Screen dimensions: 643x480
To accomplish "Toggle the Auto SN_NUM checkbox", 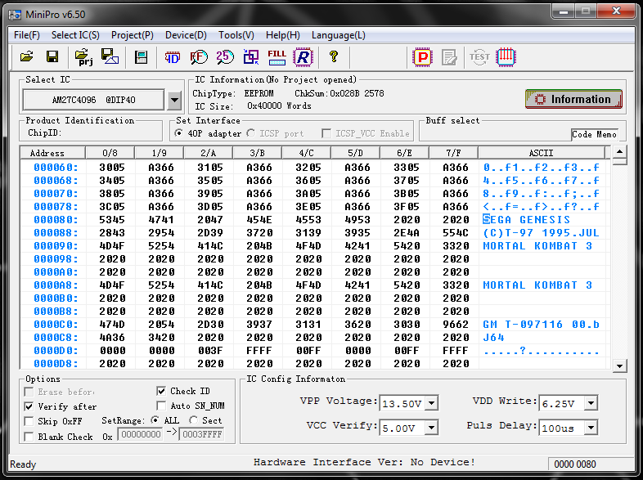I will point(161,406).
